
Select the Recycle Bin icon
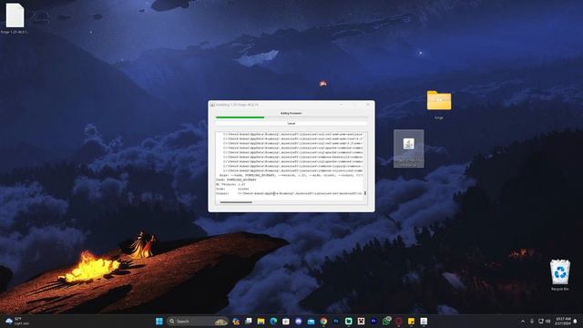560,275
